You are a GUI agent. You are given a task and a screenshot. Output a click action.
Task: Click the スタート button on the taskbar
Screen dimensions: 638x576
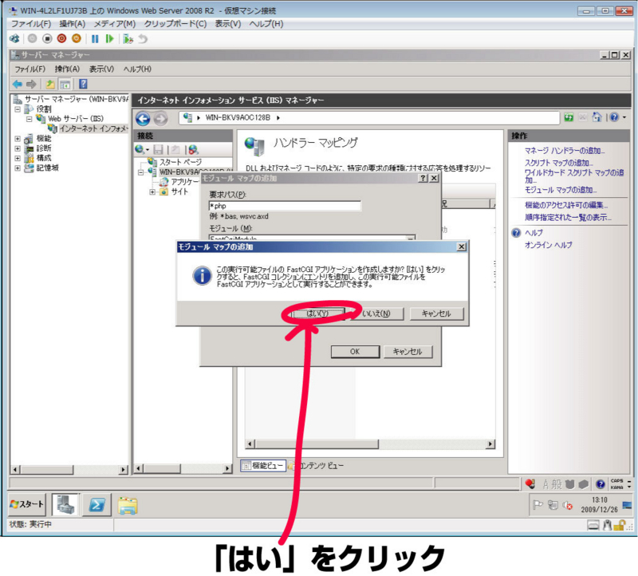[x=27, y=503]
